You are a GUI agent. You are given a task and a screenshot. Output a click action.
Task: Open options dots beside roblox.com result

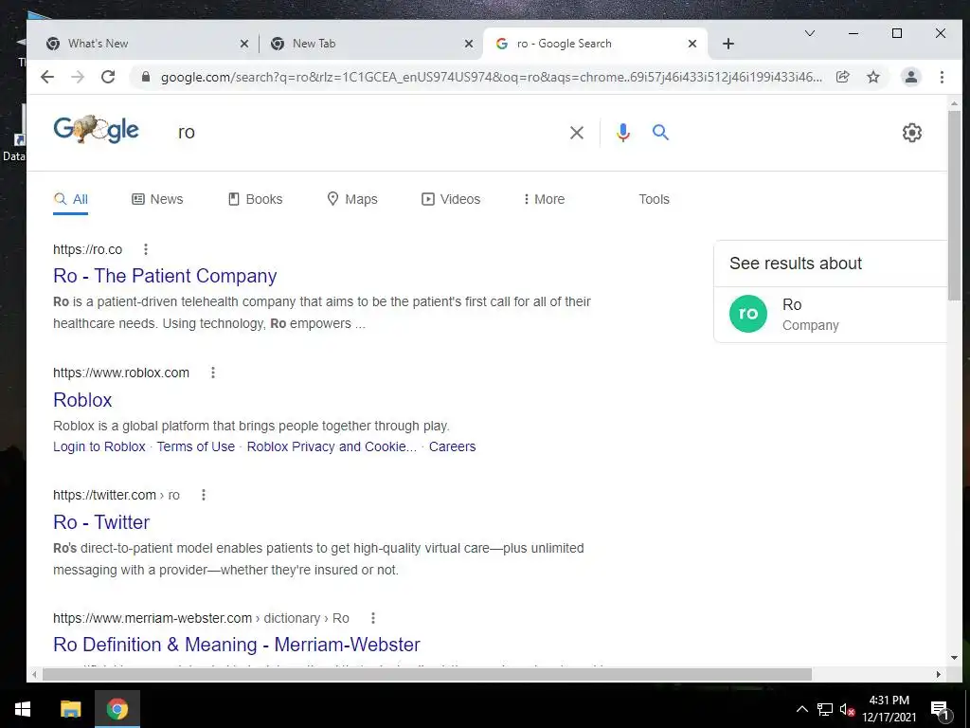[x=213, y=373]
